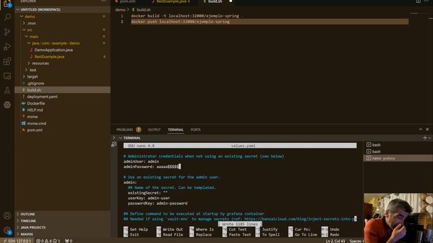The height and width of the screenshot is (243, 433).
Task: Select the first bash terminal
Action: point(398,144)
